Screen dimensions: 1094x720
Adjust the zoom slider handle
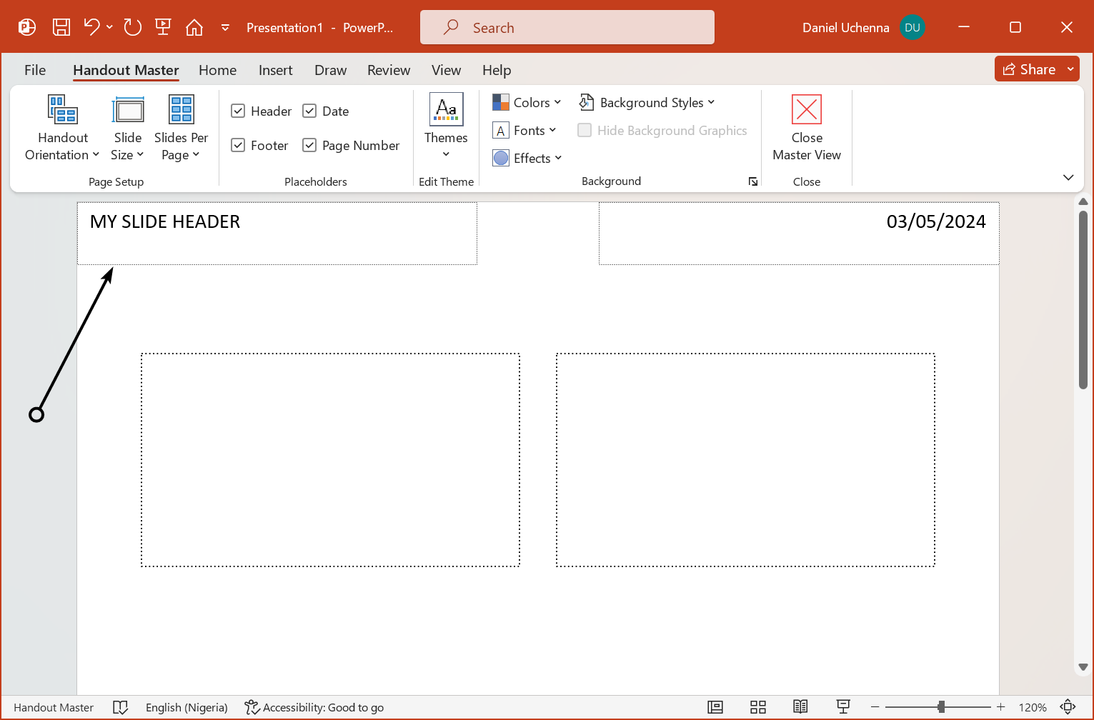click(941, 707)
